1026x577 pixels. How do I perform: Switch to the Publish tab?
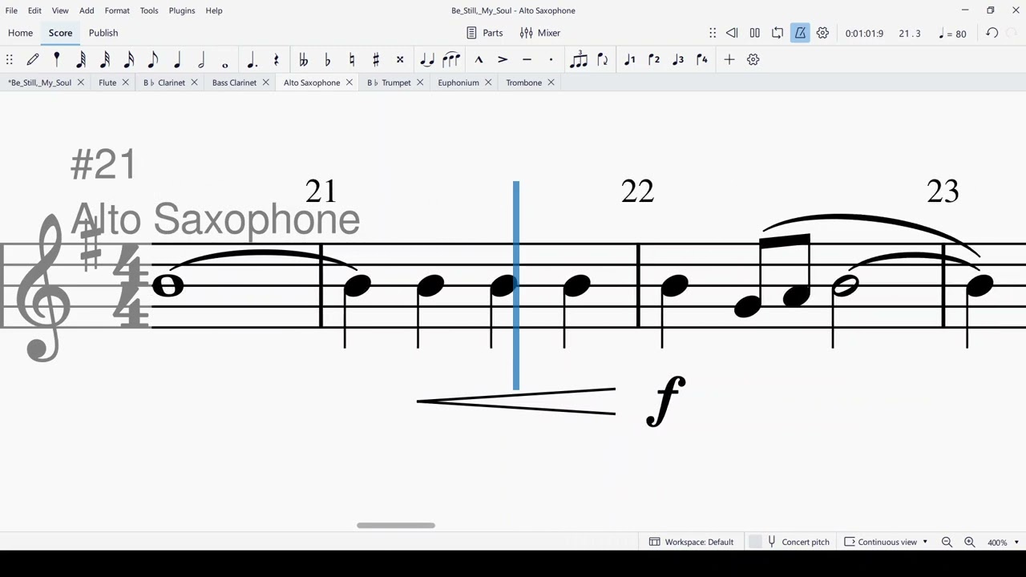click(x=103, y=33)
